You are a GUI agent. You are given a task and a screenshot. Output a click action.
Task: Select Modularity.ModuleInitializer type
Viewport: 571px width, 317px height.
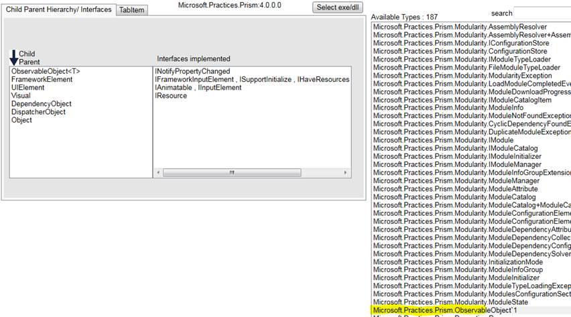click(x=456, y=277)
